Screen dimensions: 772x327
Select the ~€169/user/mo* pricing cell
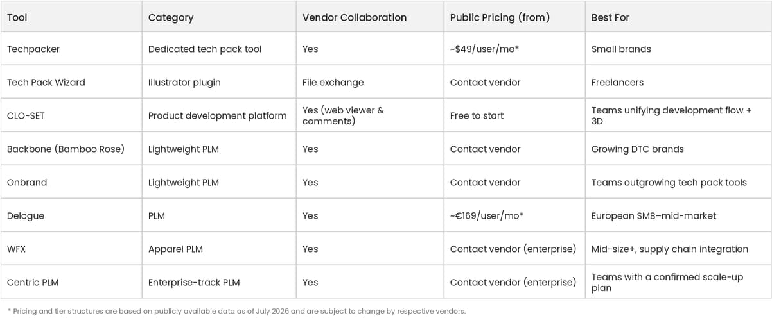(514, 215)
